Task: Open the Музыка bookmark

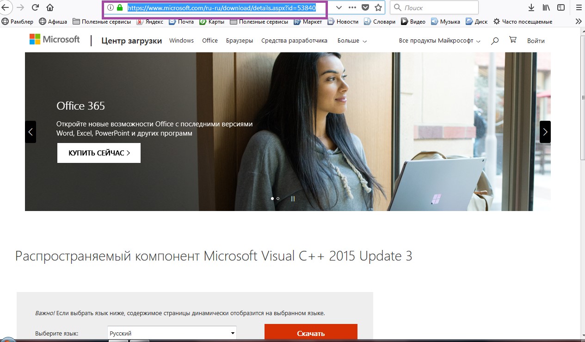Action: [445, 21]
